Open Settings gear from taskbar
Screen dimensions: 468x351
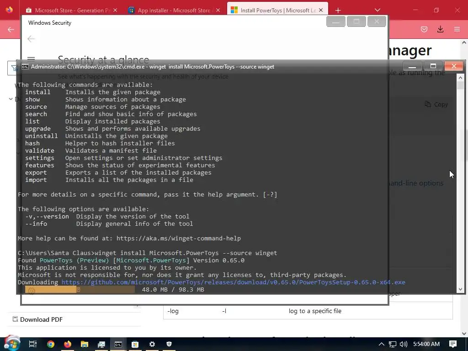tap(152, 344)
